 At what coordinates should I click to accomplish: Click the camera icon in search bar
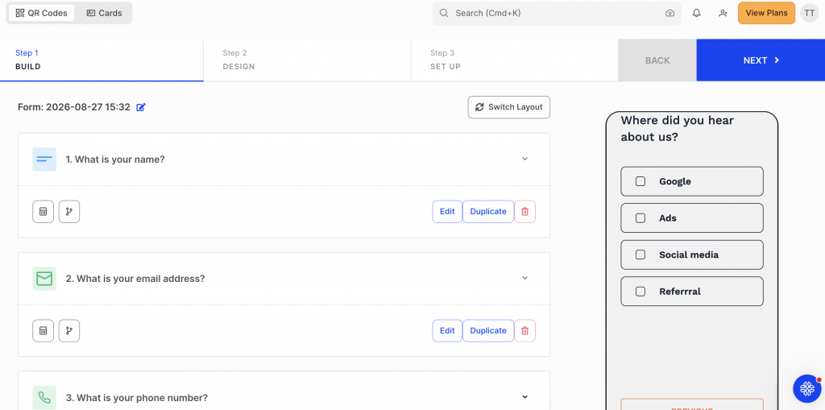pyautogui.click(x=670, y=13)
